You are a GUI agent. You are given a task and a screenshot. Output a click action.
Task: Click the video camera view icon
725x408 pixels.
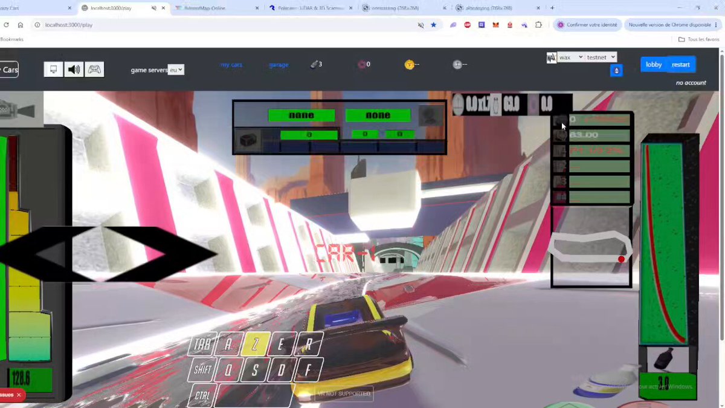click(17, 111)
